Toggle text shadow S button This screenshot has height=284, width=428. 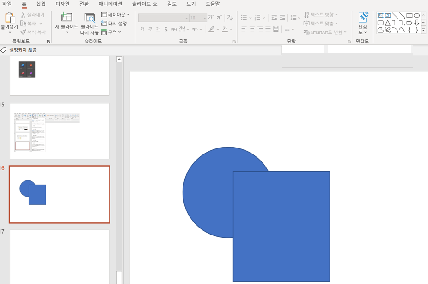tap(166, 29)
